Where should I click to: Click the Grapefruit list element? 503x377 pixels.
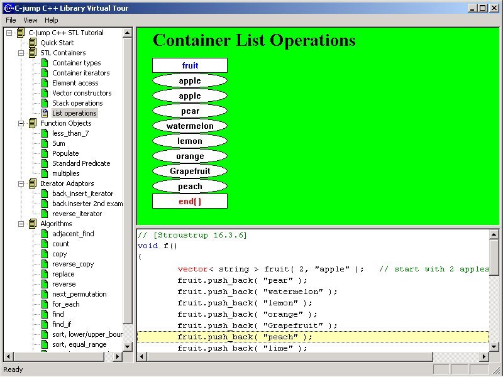(x=190, y=171)
